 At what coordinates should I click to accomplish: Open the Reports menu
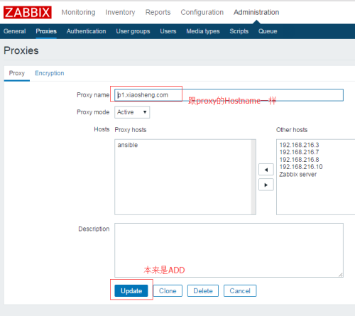(158, 12)
